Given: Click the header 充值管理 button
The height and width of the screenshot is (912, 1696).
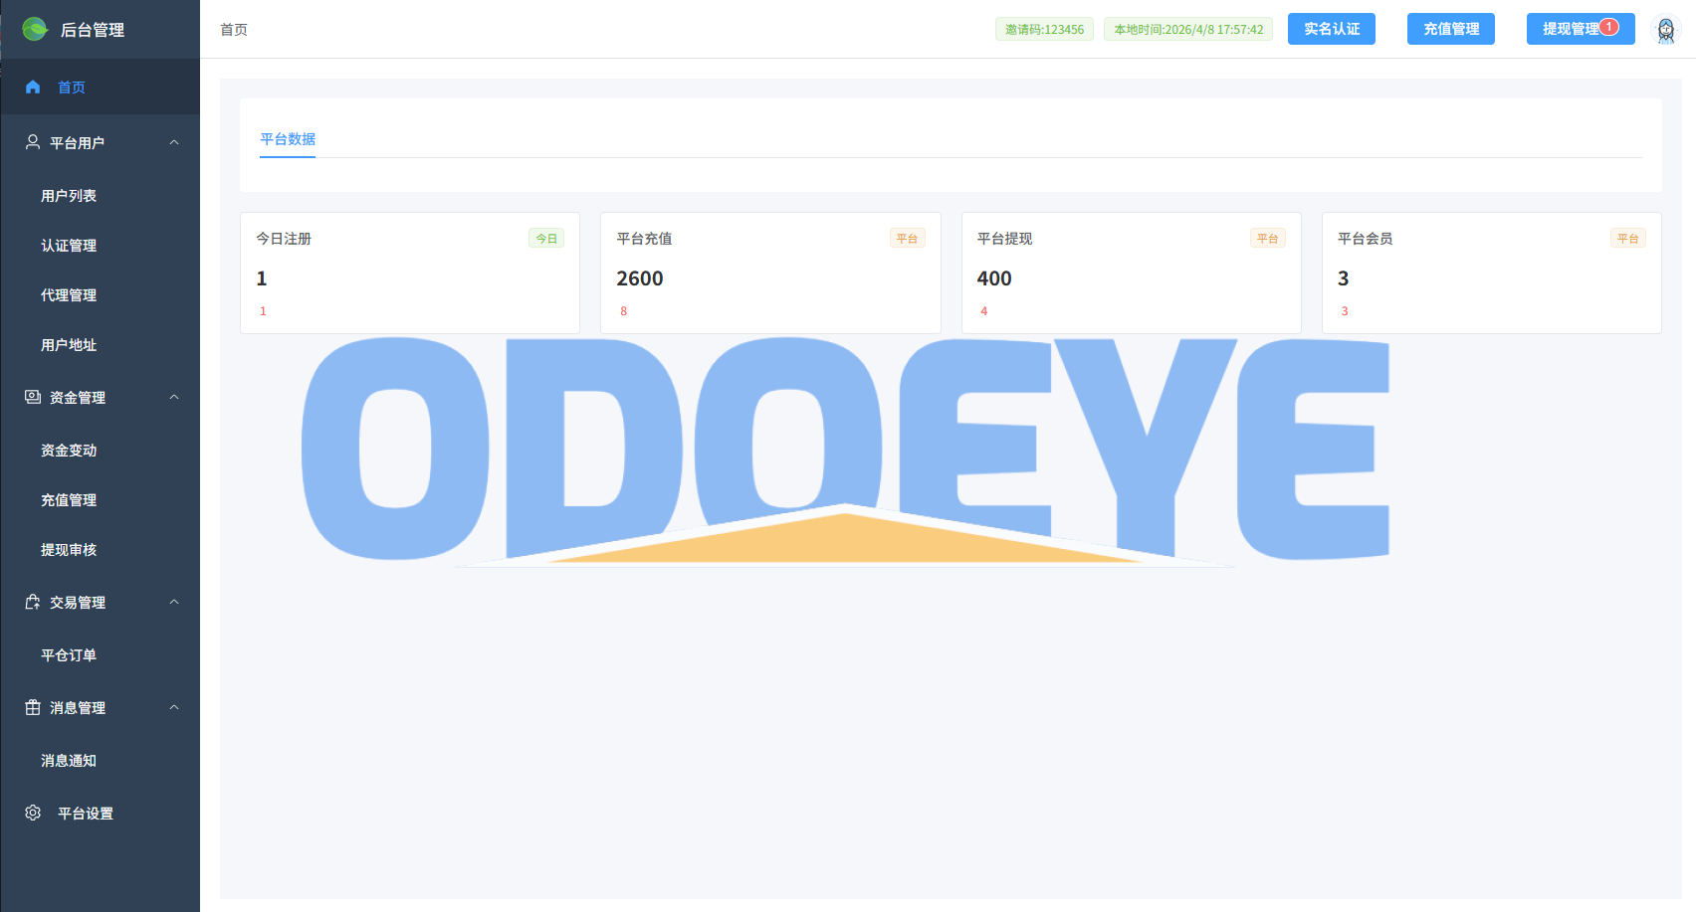Looking at the screenshot, I should click(1451, 29).
